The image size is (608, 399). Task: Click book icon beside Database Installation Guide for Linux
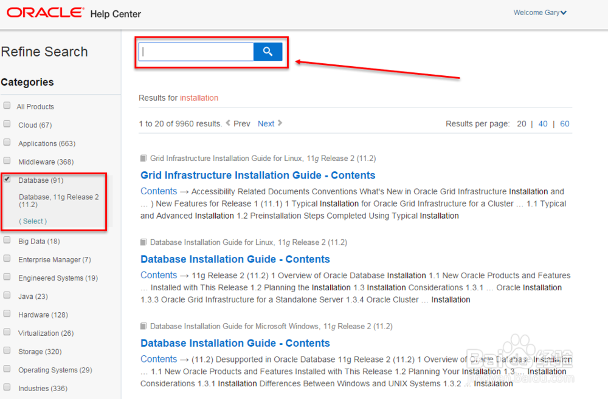point(143,242)
